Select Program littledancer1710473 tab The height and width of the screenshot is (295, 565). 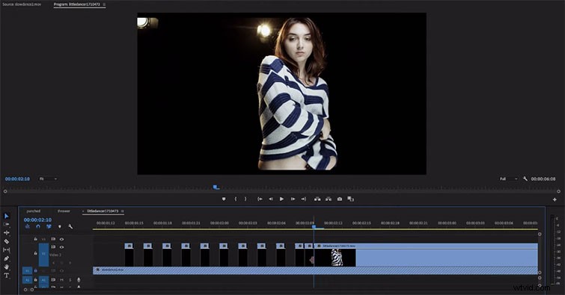click(x=77, y=4)
